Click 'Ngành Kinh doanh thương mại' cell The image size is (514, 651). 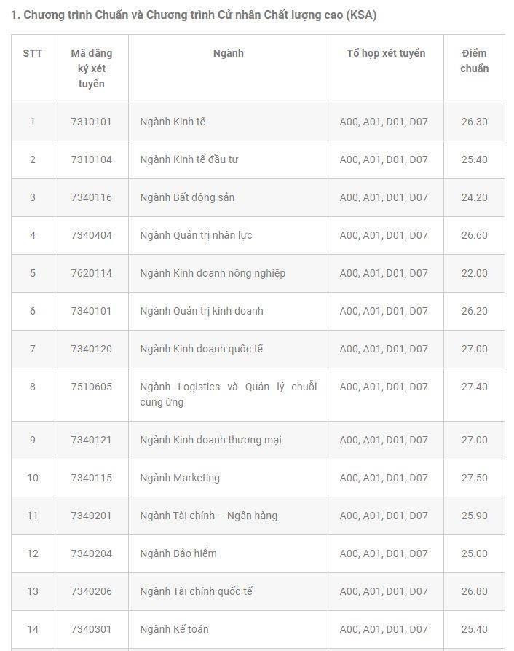(x=210, y=440)
